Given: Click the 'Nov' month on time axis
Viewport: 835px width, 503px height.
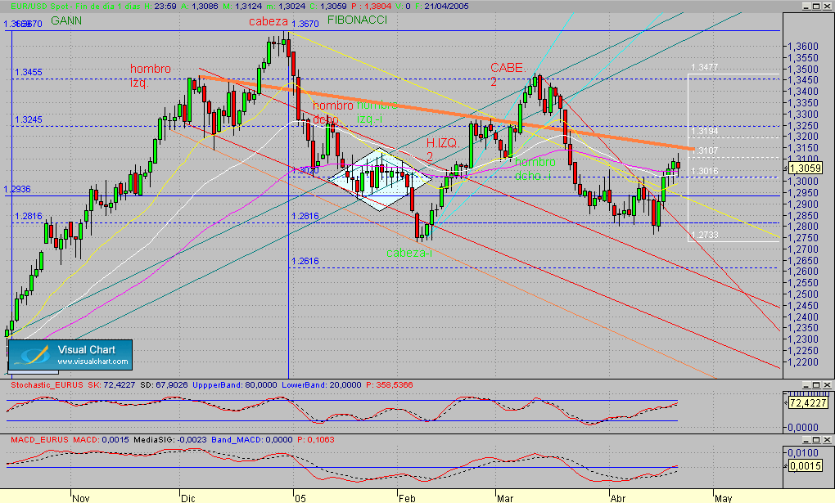Looking at the screenshot, I should pyautogui.click(x=81, y=498).
